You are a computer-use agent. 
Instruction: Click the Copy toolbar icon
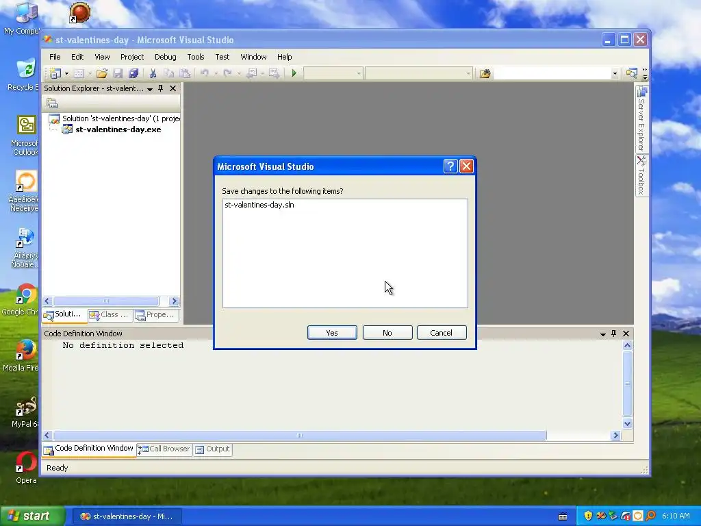pyautogui.click(x=168, y=73)
